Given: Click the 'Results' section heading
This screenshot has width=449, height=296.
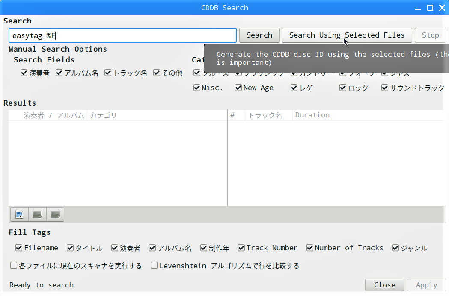Looking at the screenshot, I should pyautogui.click(x=20, y=103).
